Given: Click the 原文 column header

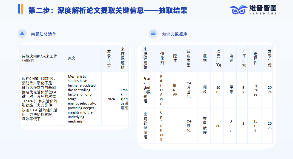Looking at the screenshot, I should (x=82, y=58).
